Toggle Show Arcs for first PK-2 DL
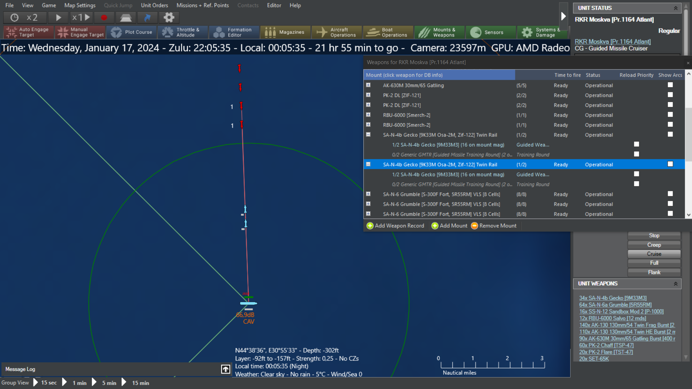Screen dimensions: 692x389 point(670,95)
